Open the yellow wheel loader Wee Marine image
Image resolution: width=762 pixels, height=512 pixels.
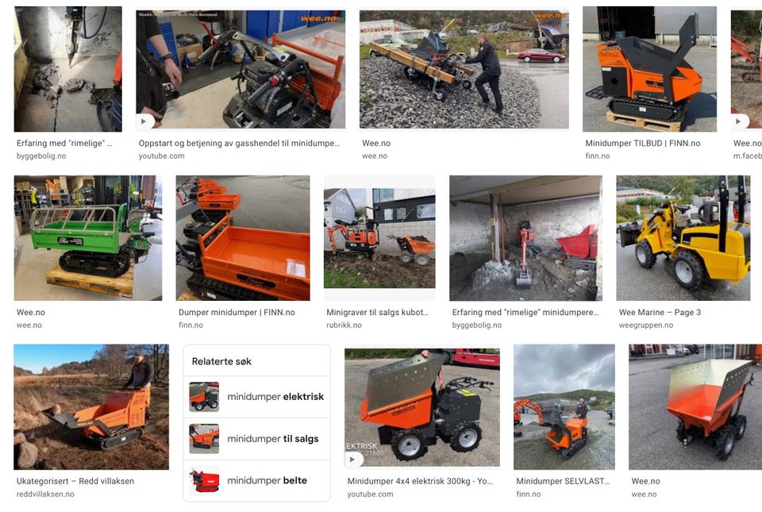tap(683, 238)
